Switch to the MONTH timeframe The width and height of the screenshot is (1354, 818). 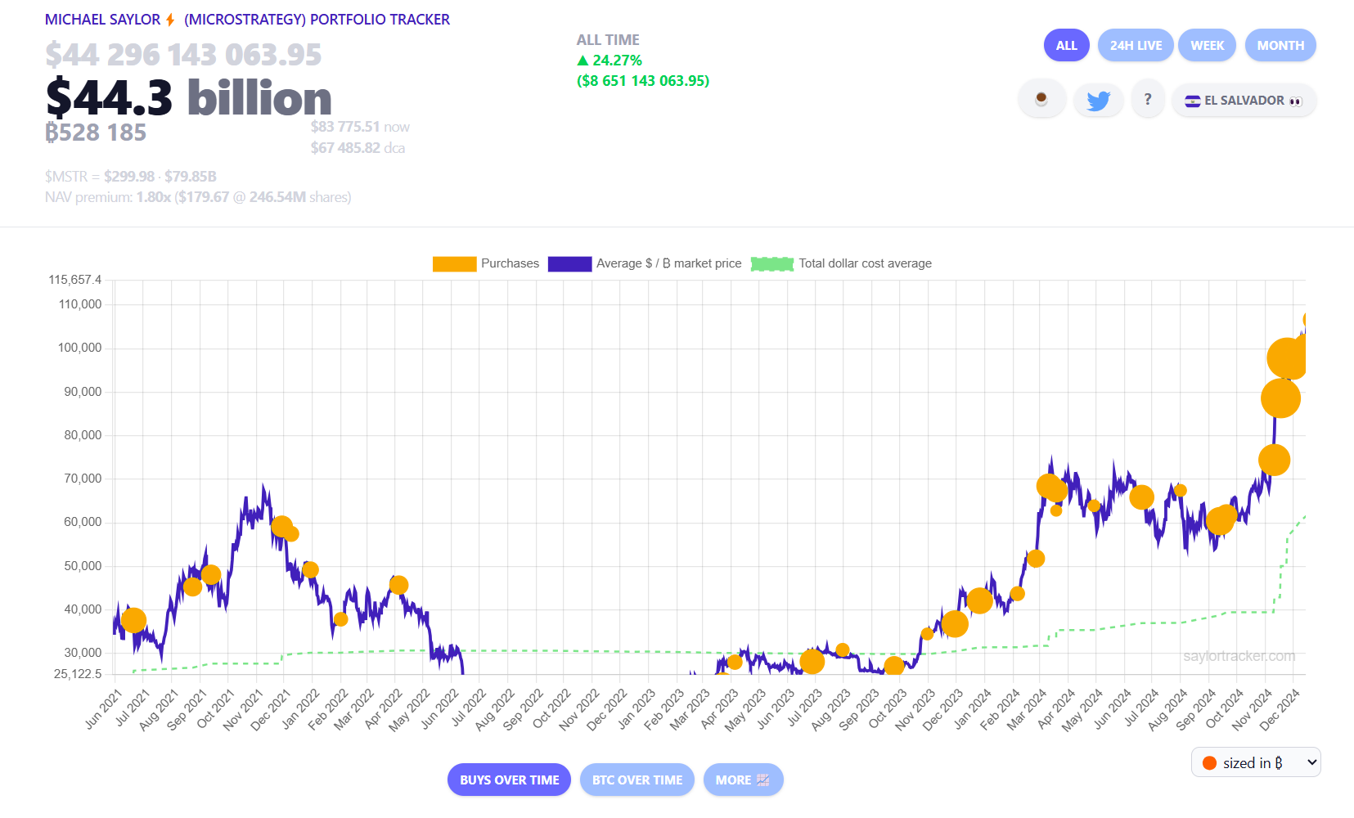(x=1280, y=46)
